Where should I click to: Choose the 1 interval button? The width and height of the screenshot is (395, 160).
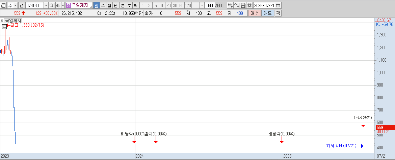143,5
